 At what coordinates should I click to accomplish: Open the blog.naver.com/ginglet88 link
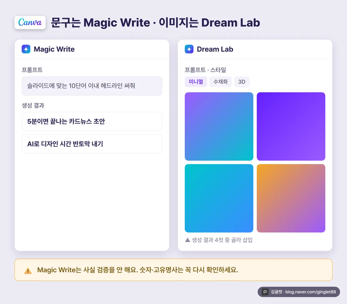click(311, 292)
